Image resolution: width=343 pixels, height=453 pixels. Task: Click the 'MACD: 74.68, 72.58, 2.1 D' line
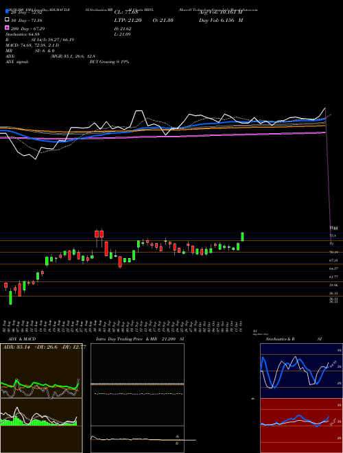click(32, 45)
